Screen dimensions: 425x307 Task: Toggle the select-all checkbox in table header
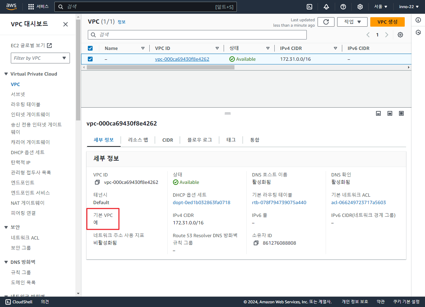90,48
